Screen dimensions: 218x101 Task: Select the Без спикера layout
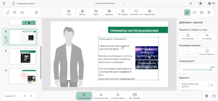tap(135, 96)
